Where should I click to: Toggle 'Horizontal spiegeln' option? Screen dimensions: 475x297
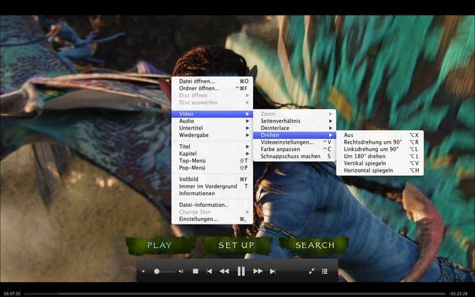(380, 170)
